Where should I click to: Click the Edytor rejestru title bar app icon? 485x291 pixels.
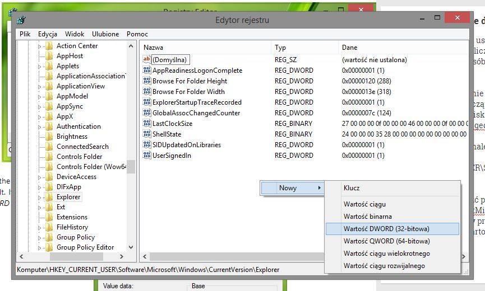coord(21,20)
